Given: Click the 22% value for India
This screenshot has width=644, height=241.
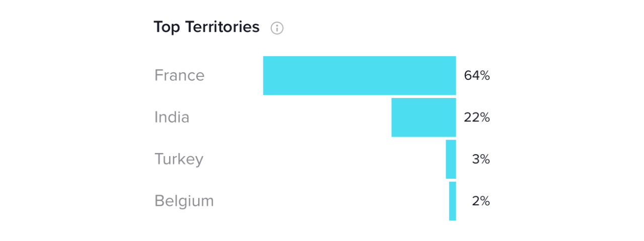Looking at the screenshot, I should 477,117.
